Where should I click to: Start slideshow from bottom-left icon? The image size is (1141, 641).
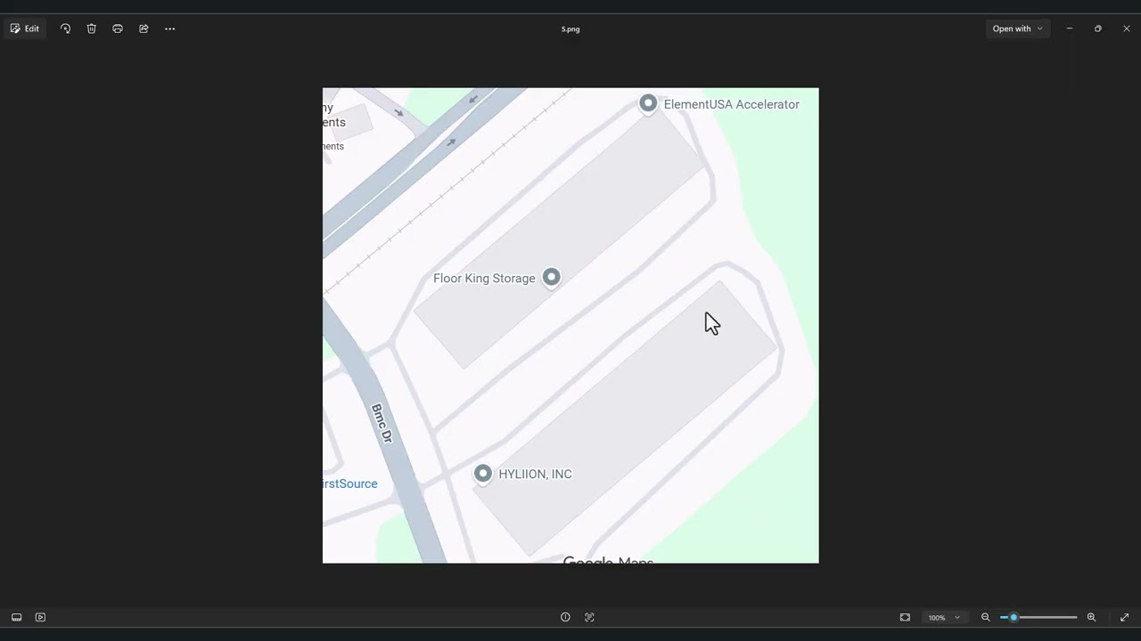tap(40, 617)
